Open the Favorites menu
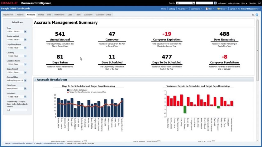This screenshot has width=262, height=147. click(182, 9)
